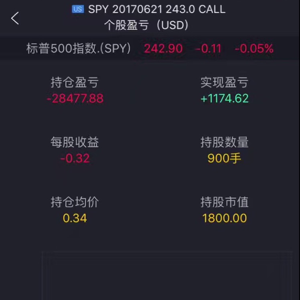Click the realized profit +1174.62

[x=225, y=98]
